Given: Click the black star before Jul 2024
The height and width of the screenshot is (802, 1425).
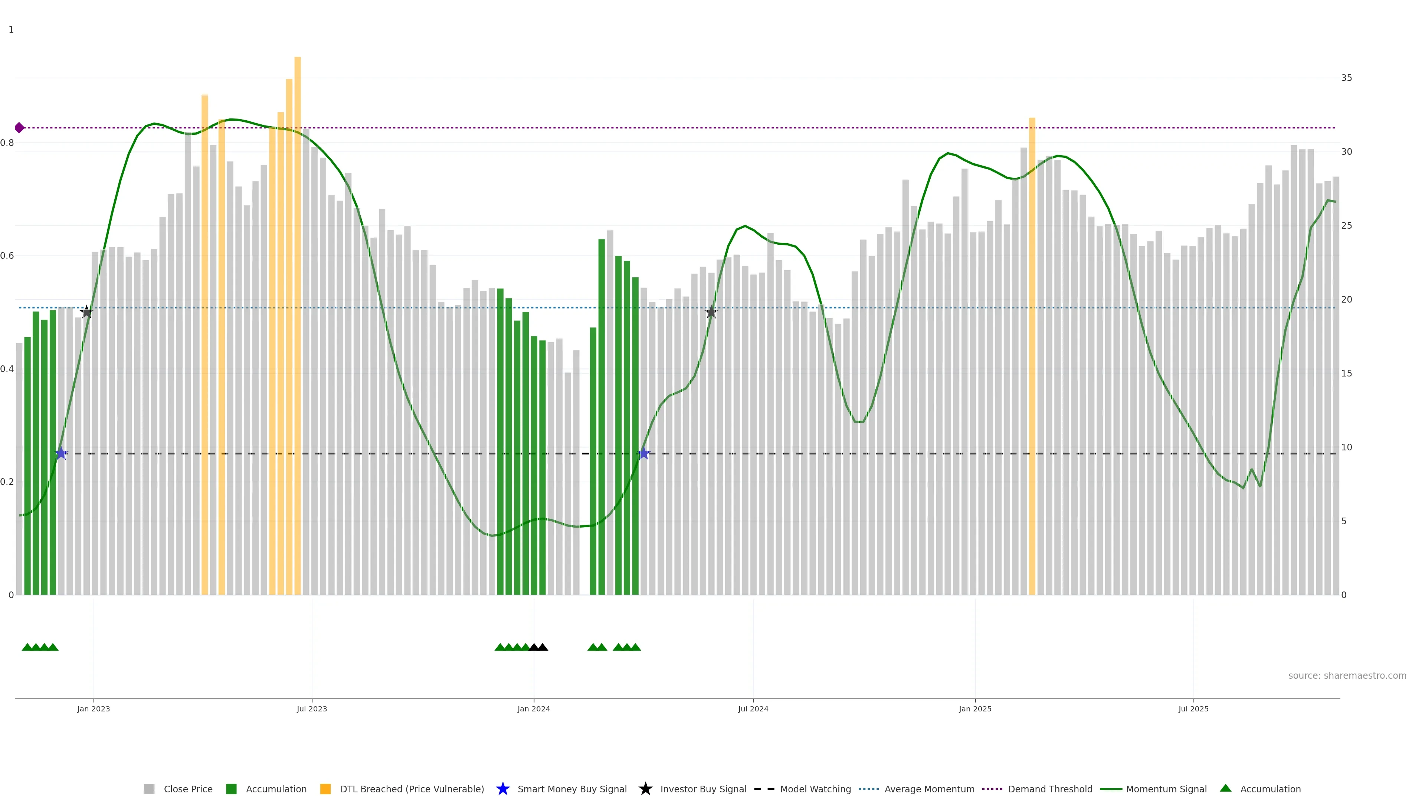Looking at the screenshot, I should click(x=711, y=312).
